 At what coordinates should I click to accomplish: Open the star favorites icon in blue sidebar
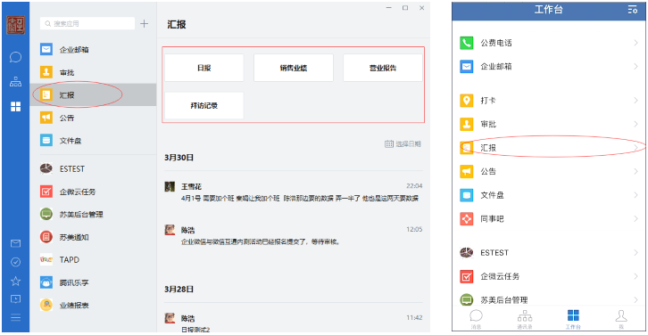point(15,281)
